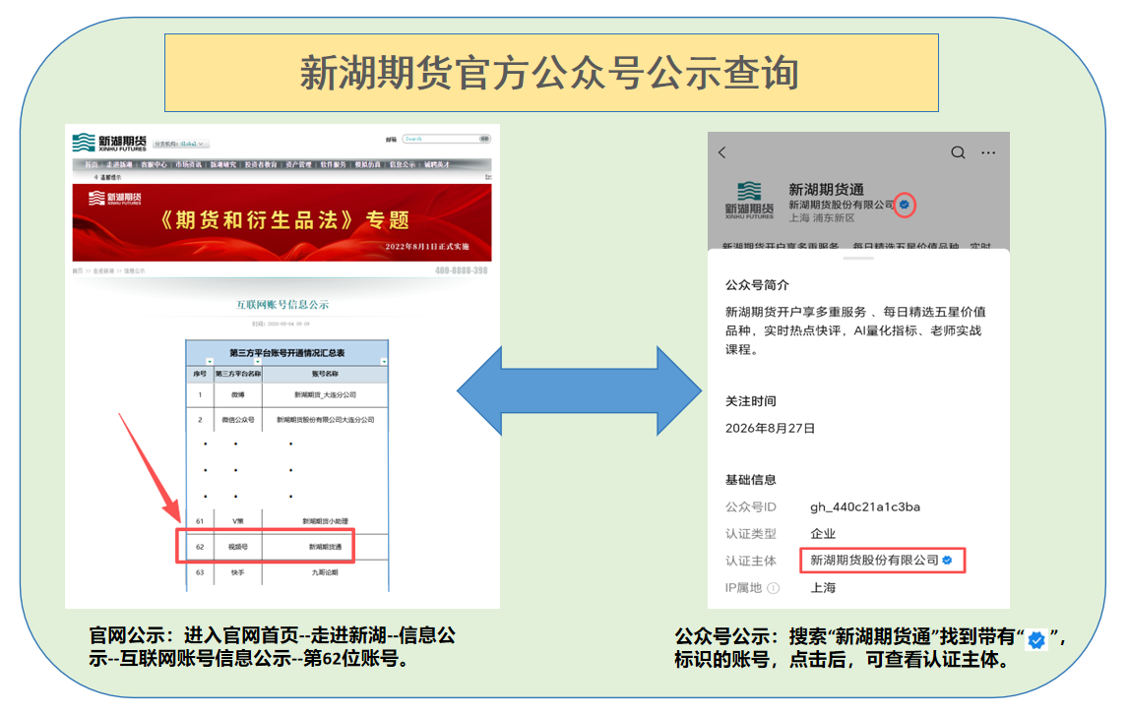
Task: Tap the 上海 value in the IP属地 row
Action: pos(823,588)
